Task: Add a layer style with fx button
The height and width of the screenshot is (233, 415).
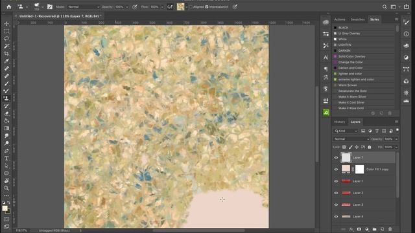Action: click(x=351, y=229)
